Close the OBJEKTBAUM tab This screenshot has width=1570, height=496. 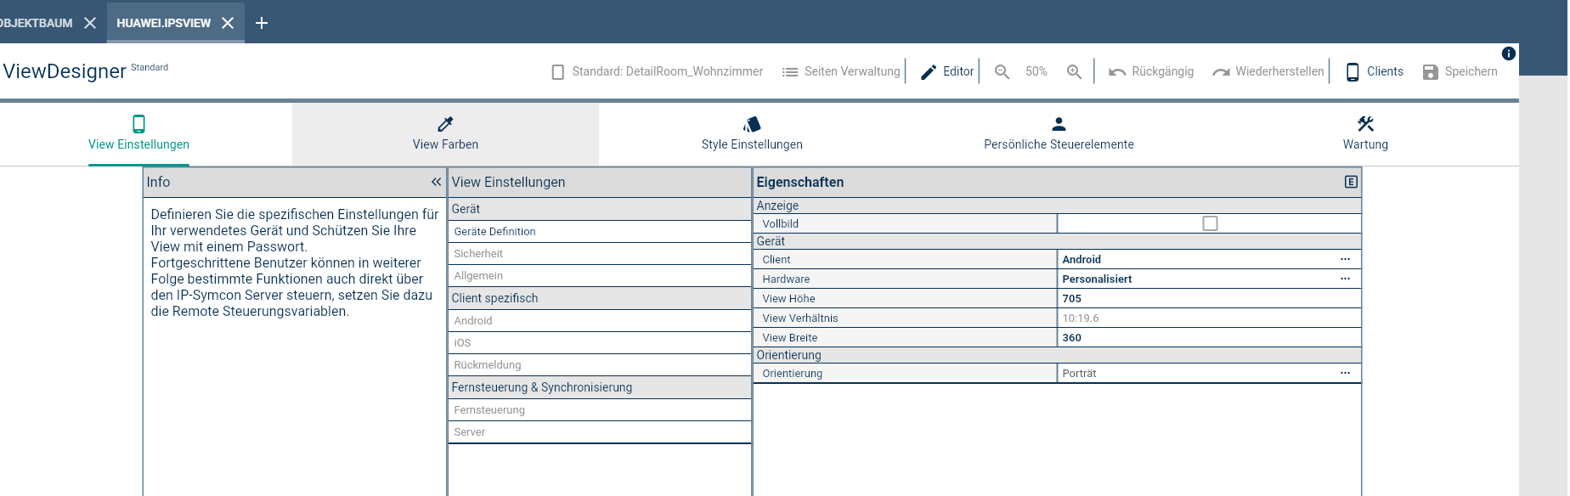coord(90,23)
